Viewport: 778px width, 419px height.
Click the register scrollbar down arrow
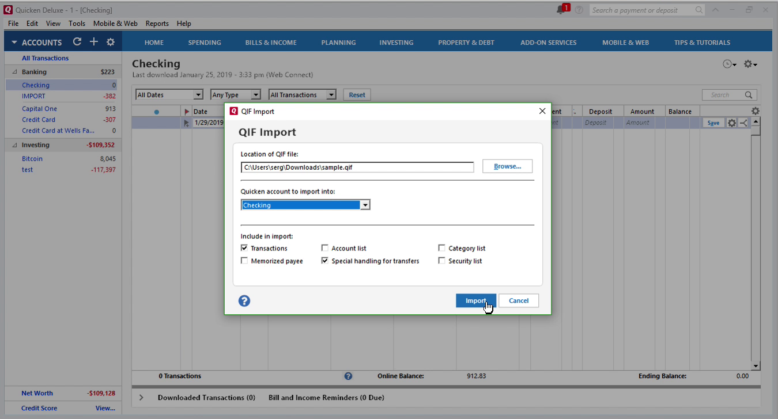click(756, 365)
